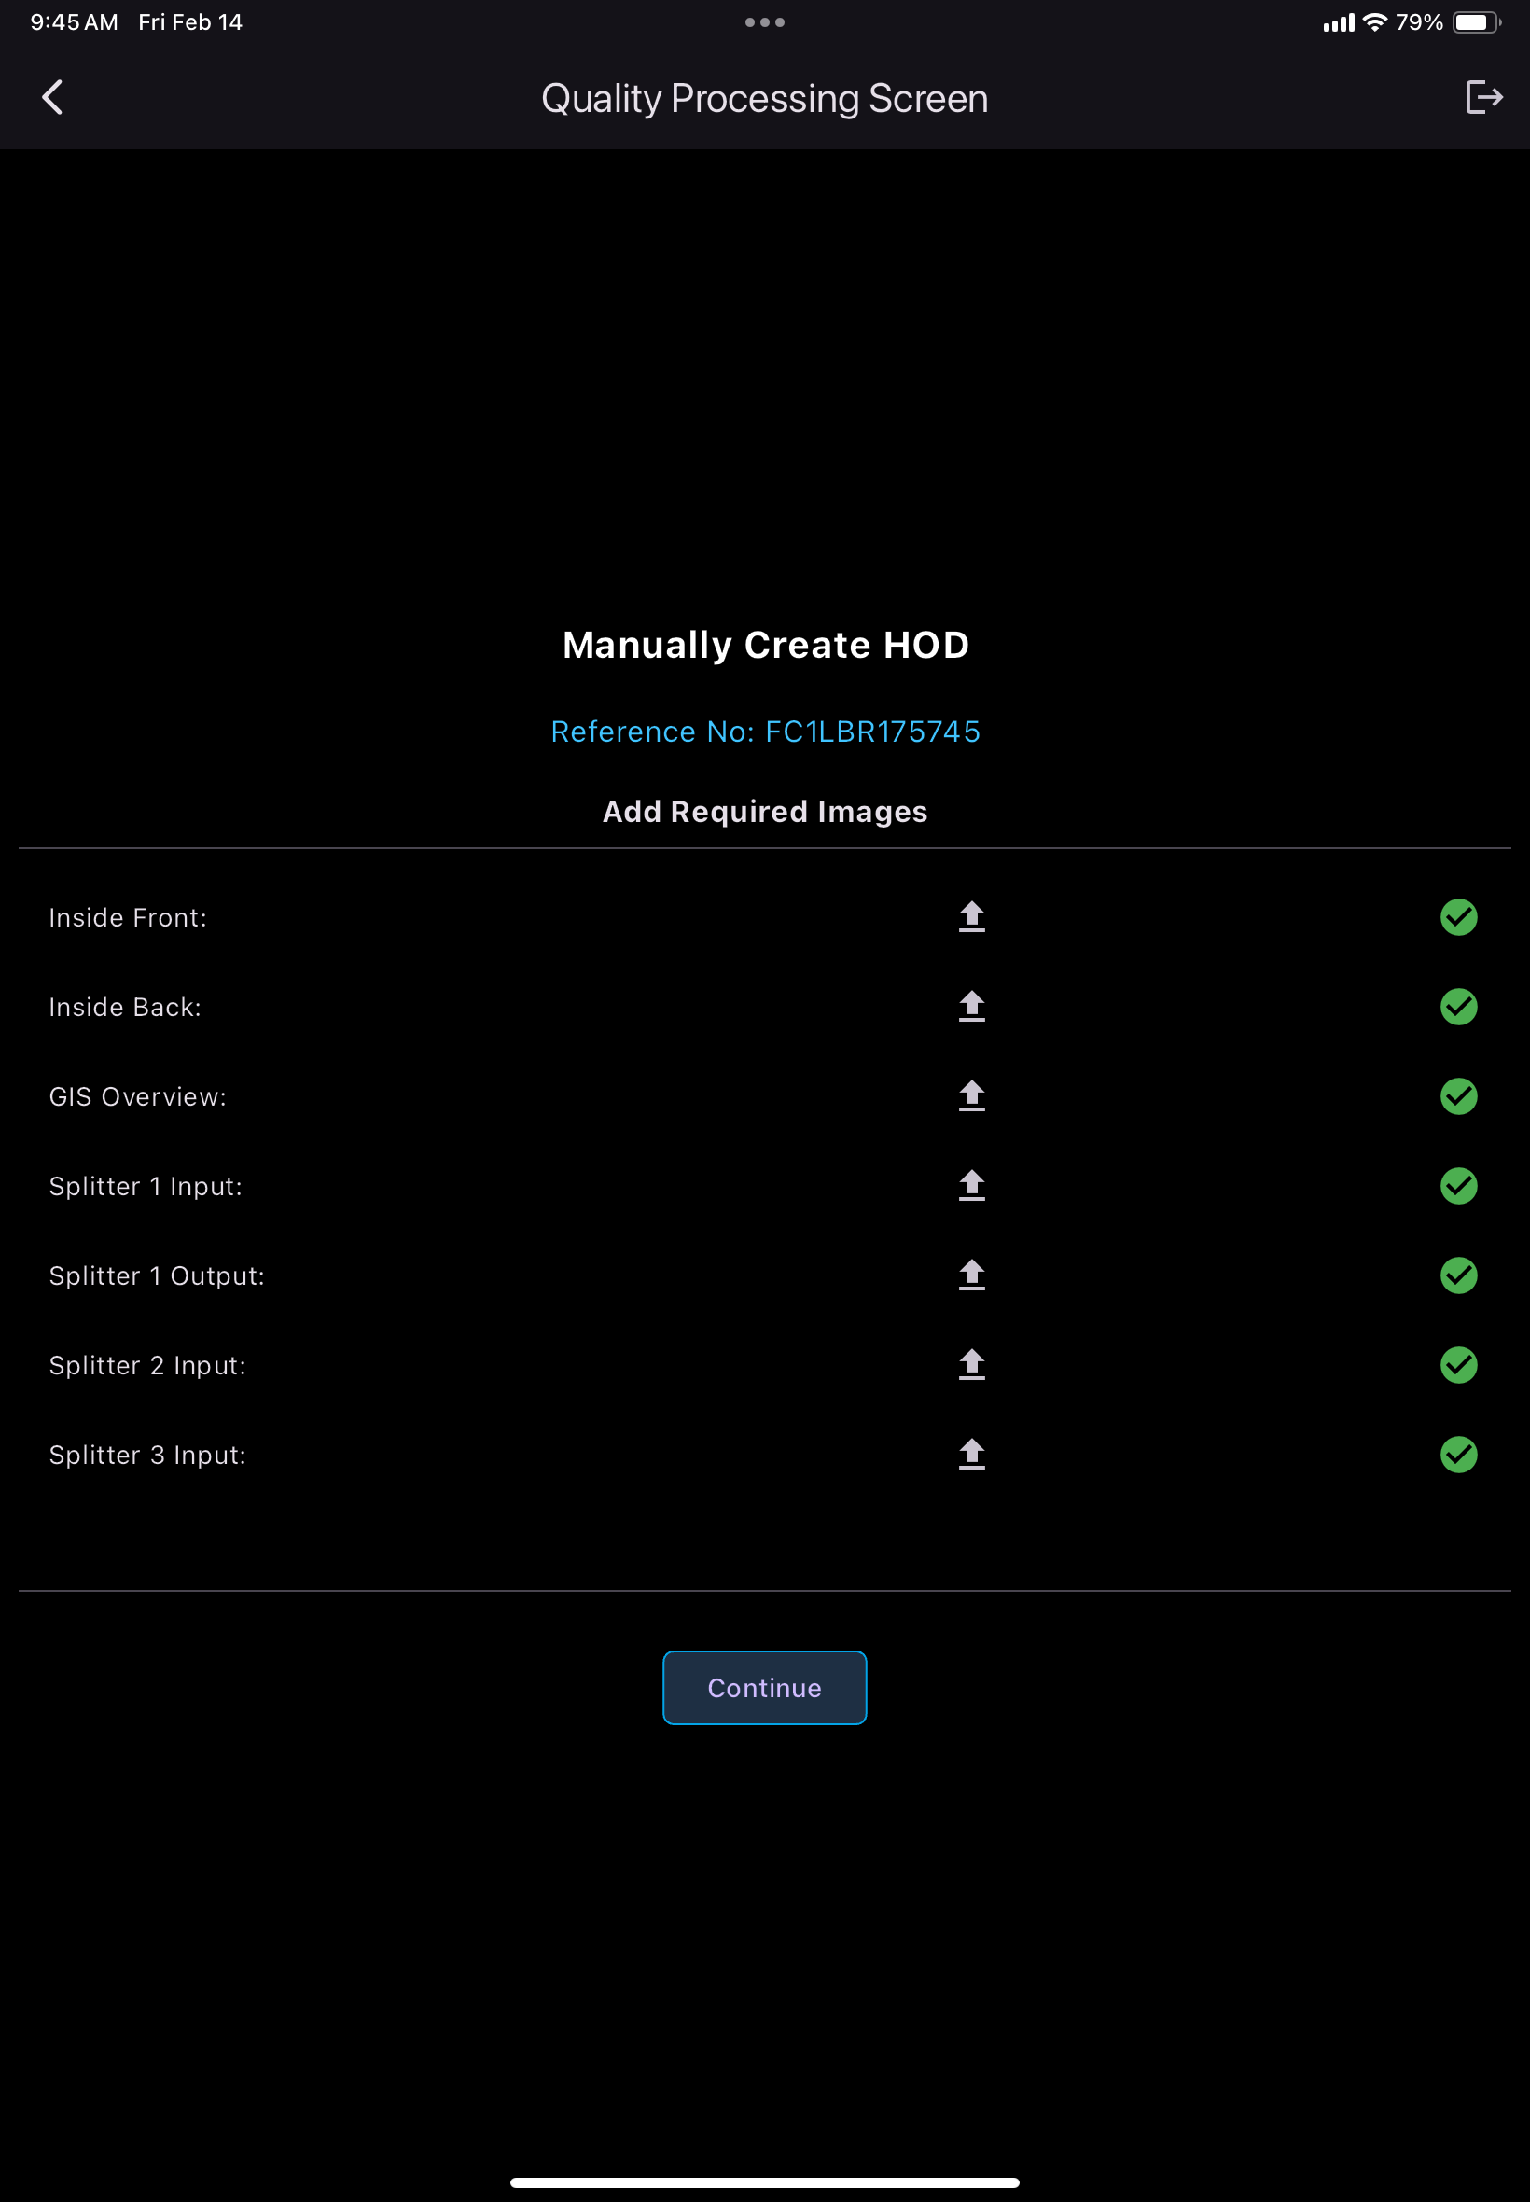The height and width of the screenshot is (2202, 1530).
Task: Tap the three-dot multitasking indicator
Action: (x=764, y=22)
